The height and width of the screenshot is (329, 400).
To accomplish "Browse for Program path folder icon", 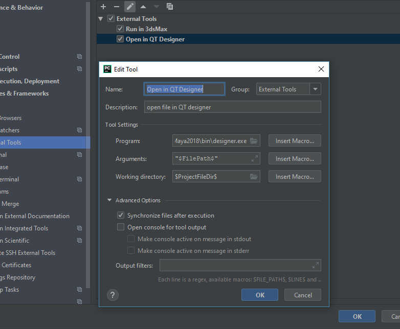I will 254,140.
